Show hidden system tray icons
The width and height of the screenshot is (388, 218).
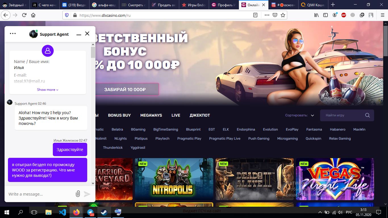320,212
